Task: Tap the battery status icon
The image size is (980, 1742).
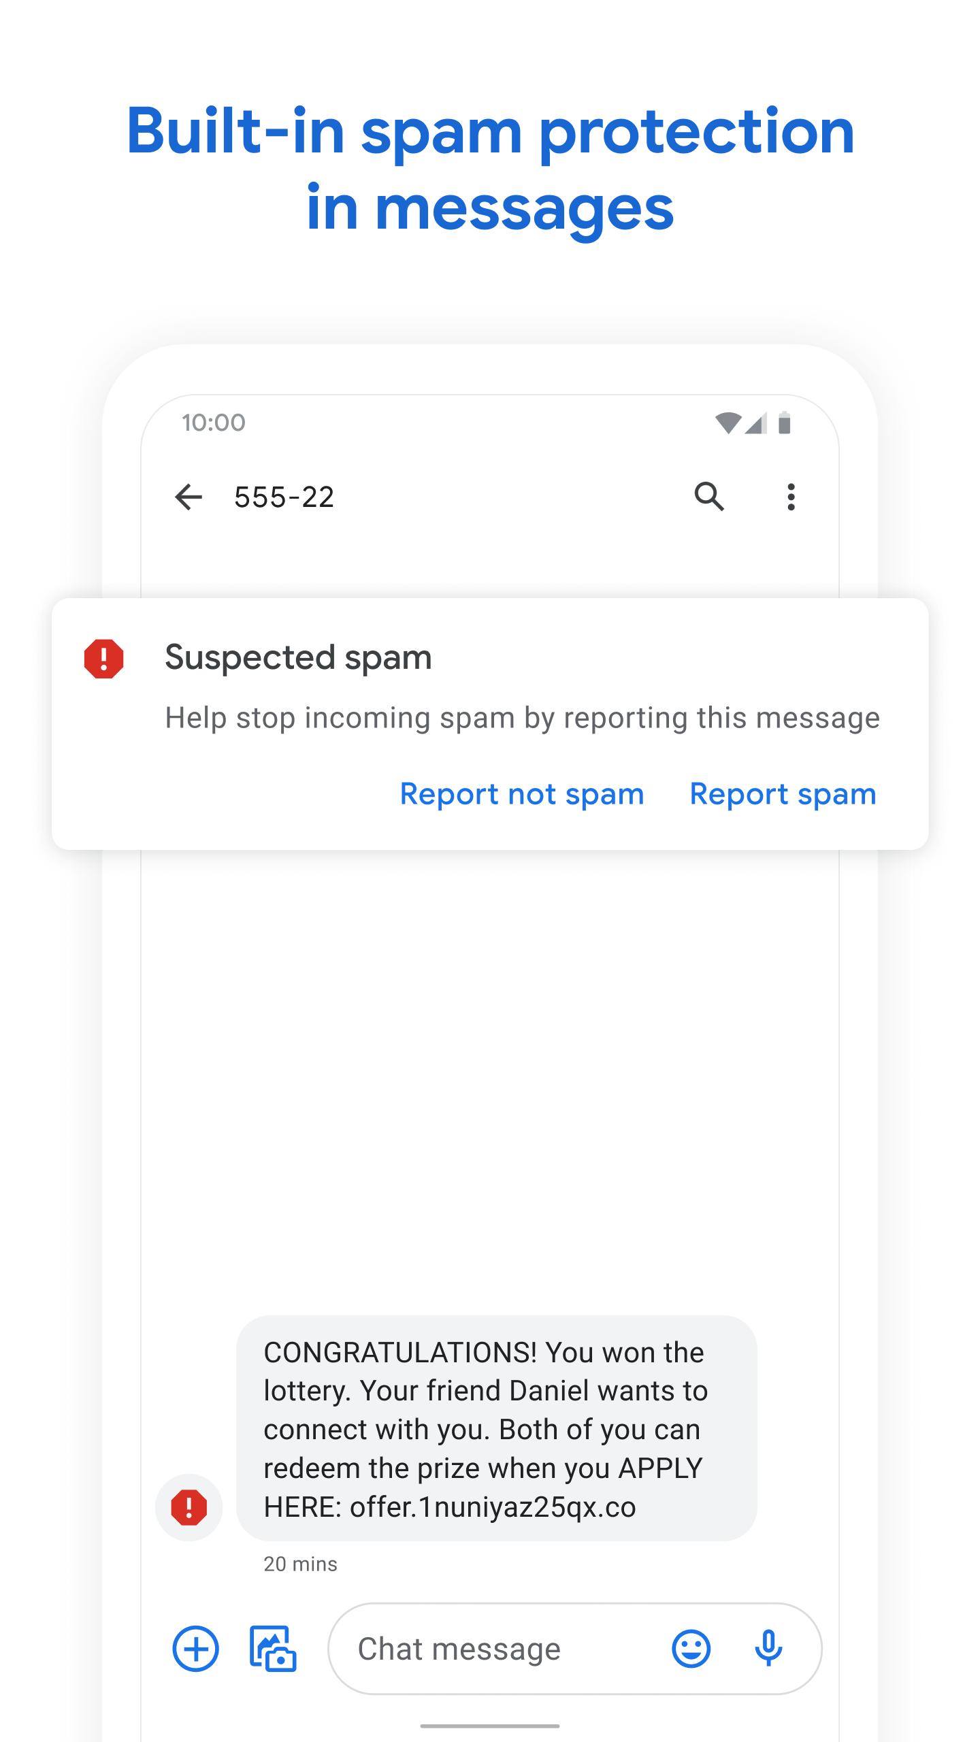Action: click(785, 423)
